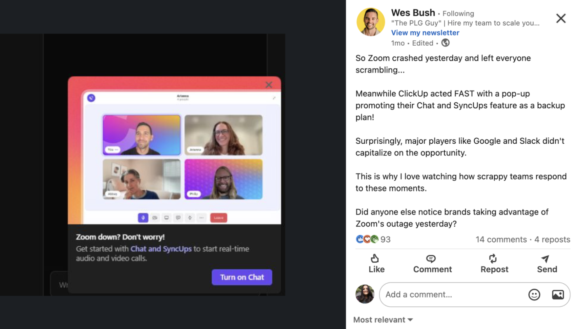This screenshot has height=329, width=577.
Task: Click the Comment speech bubble icon
Action: coord(431,259)
